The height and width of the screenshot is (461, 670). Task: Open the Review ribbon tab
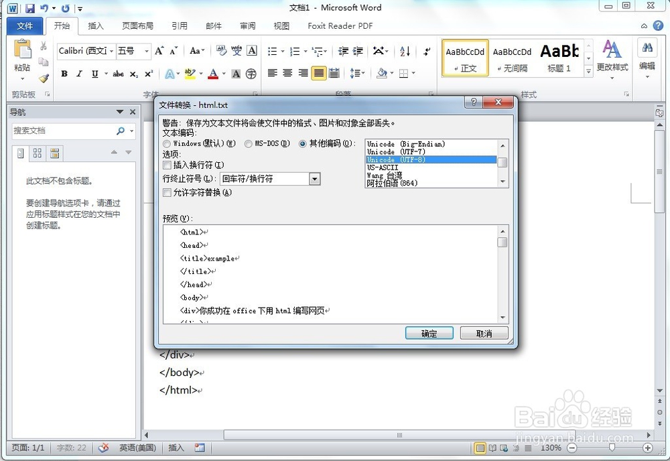[247, 26]
